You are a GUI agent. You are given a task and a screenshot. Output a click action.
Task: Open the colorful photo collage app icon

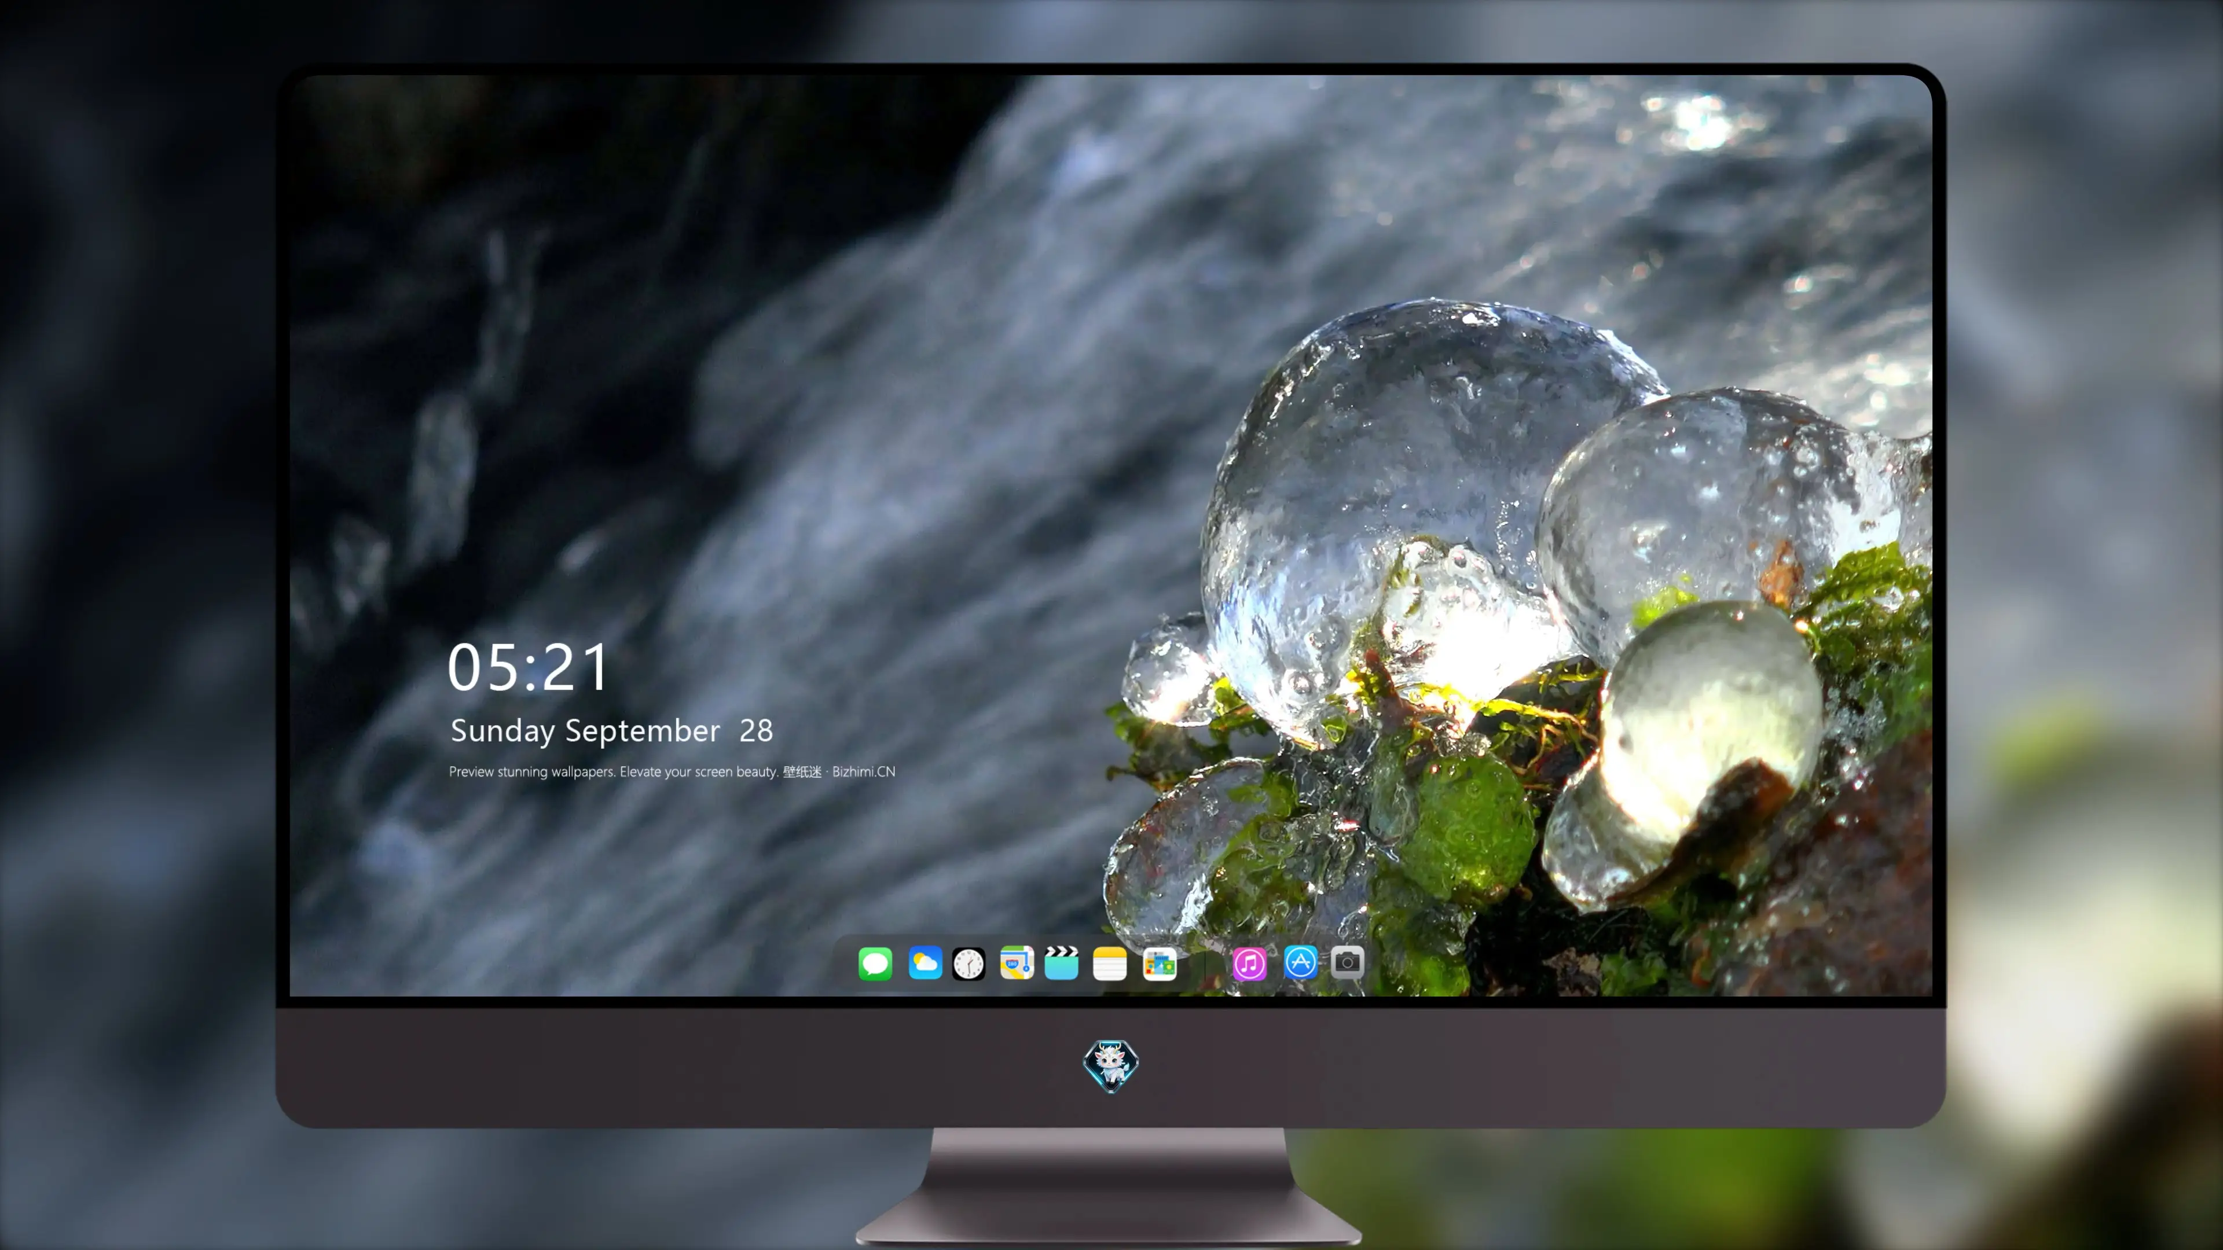1159,964
